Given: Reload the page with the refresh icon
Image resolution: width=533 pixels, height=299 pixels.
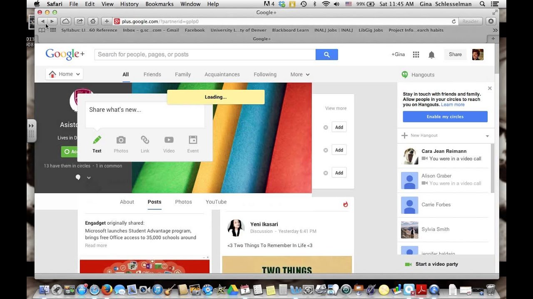Looking at the screenshot, I should pyautogui.click(x=454, y=21).
